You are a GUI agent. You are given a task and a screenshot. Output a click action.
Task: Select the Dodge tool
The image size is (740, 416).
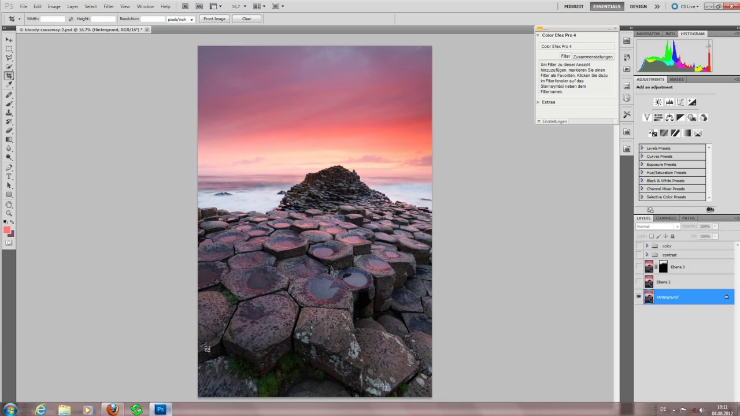click(x=9, y=157)
